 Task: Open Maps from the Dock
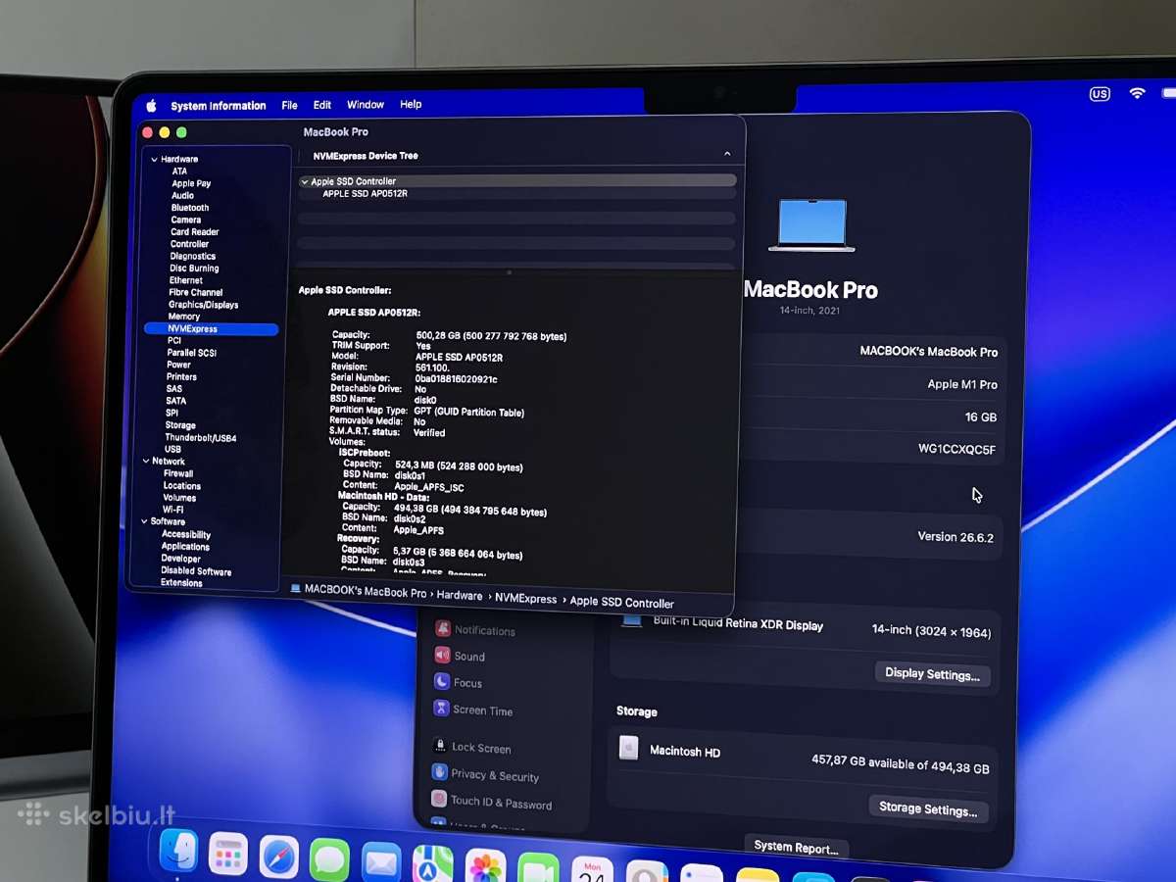(x=432, y=864)
